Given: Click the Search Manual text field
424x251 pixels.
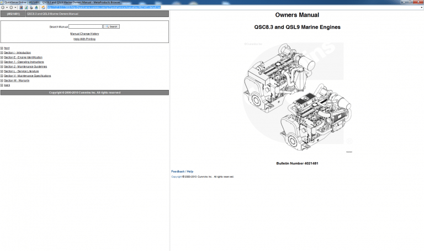Looking at the screenshot, I should (x=86, y=26).
